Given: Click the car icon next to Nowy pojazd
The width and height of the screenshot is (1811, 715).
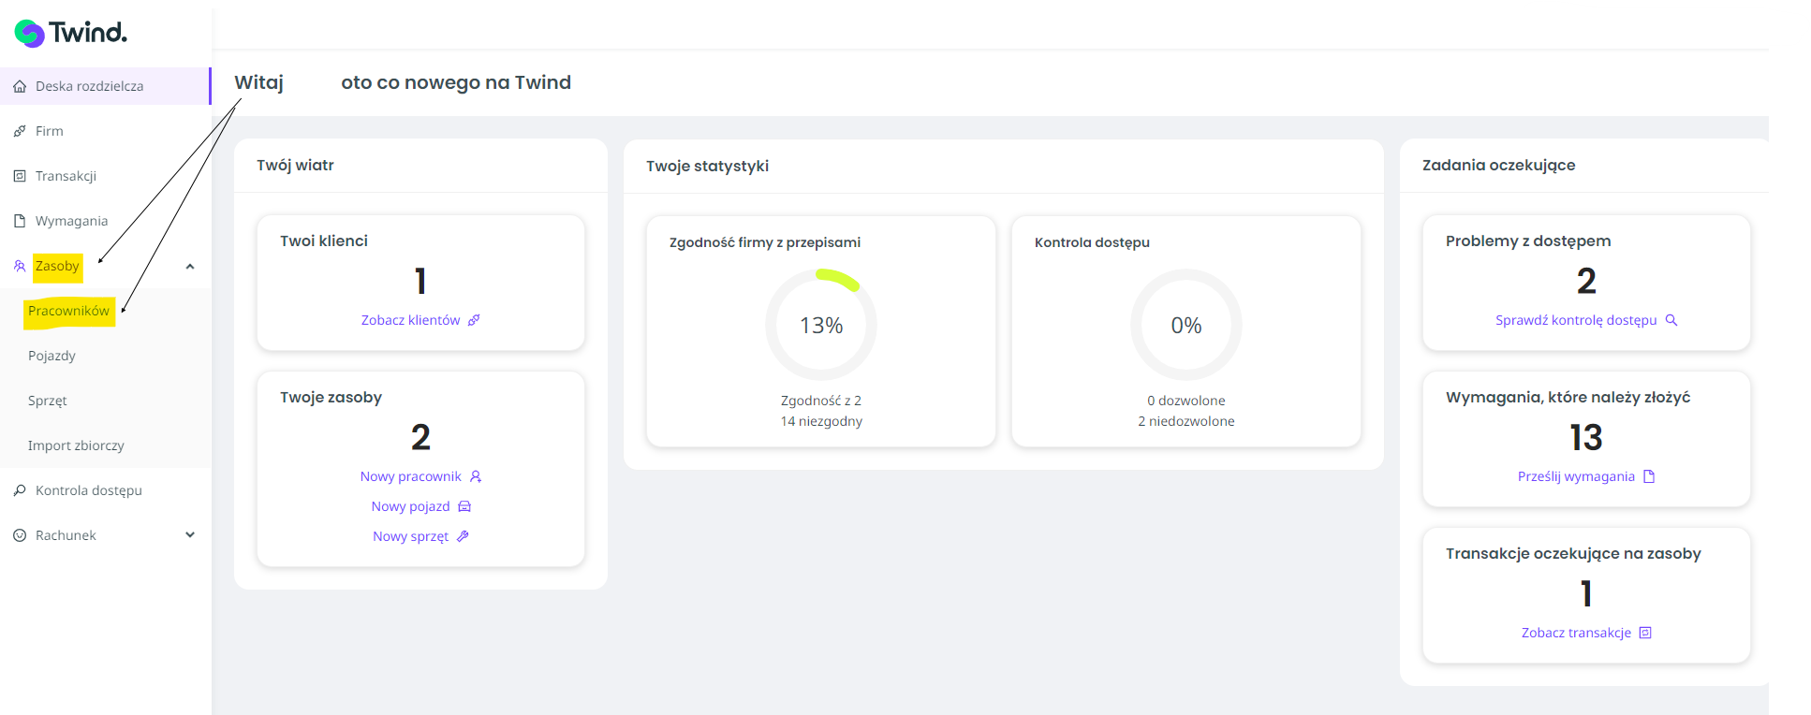Looking at the screenshot, I should [464, 506].
